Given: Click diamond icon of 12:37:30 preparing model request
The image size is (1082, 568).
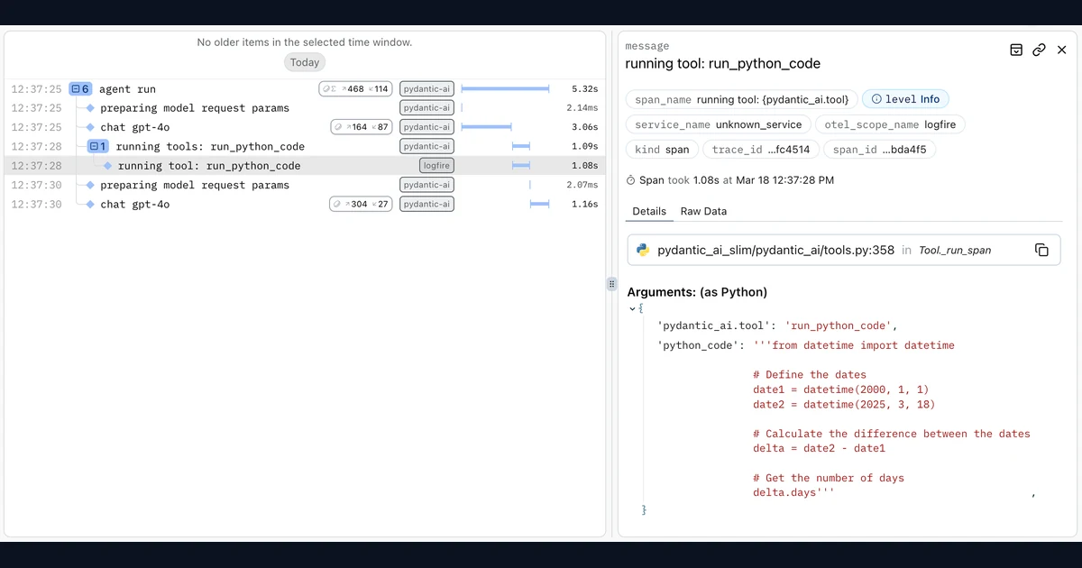Looking at the screenshot, I should click(90, 185).
